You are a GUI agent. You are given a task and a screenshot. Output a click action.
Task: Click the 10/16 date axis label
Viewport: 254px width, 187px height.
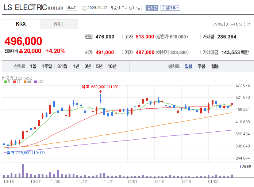click(x=9, y=182)
